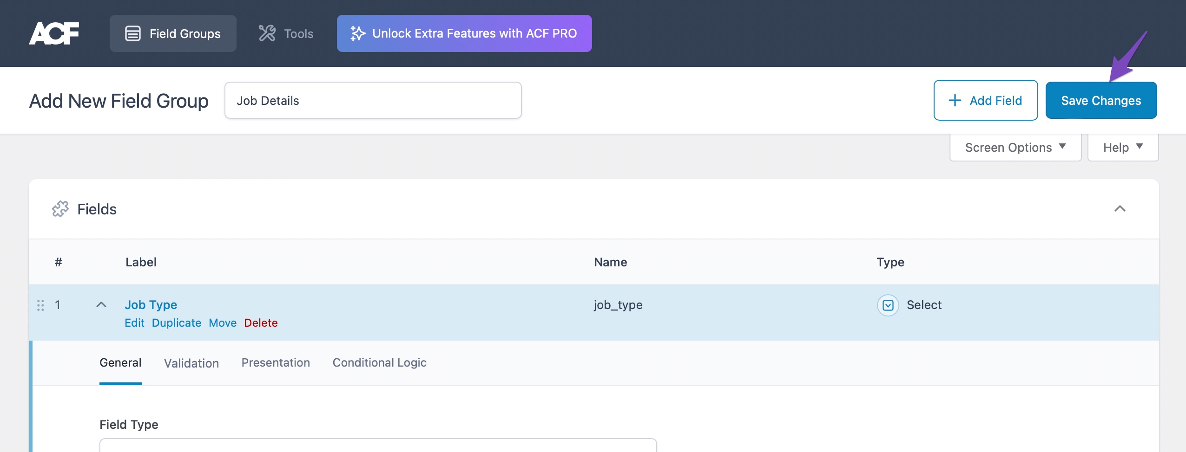The width and height of the screenshot is (1186, 452).
Task: Switch to the Conditional Logic tab
Action: 380,362
